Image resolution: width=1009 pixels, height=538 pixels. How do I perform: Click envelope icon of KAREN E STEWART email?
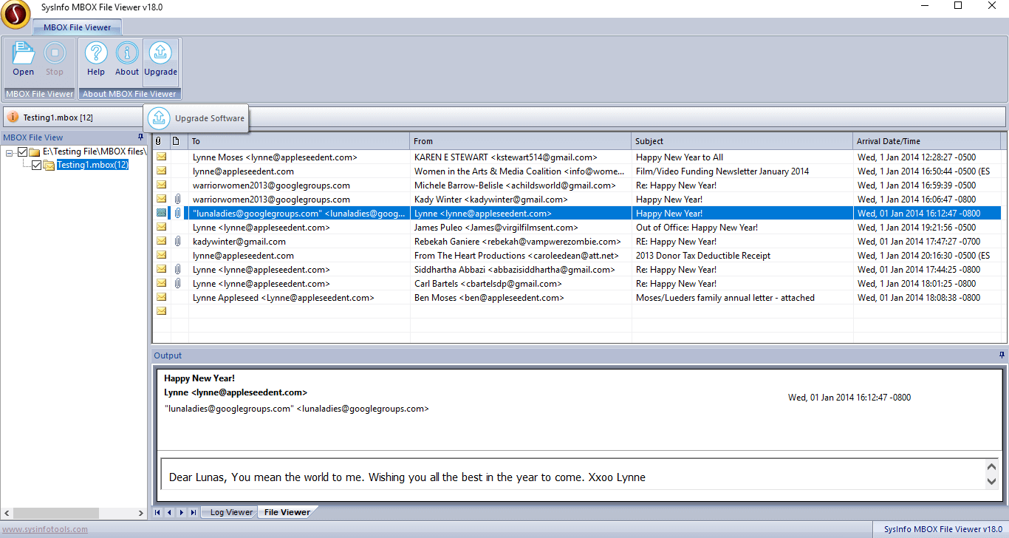(x=161, y=157)
